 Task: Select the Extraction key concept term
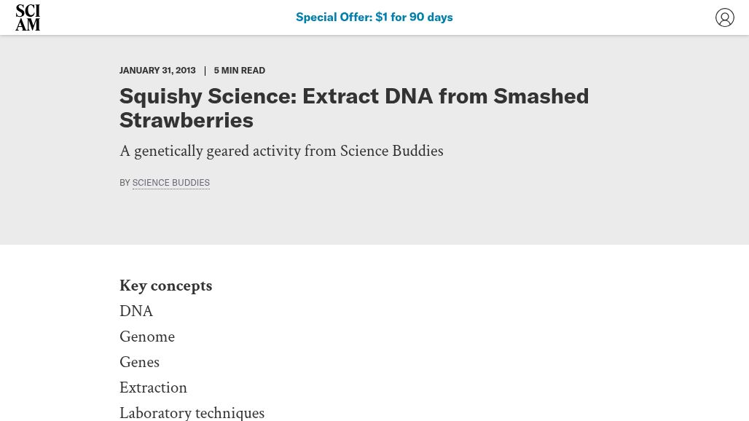[x=153, y=388]
